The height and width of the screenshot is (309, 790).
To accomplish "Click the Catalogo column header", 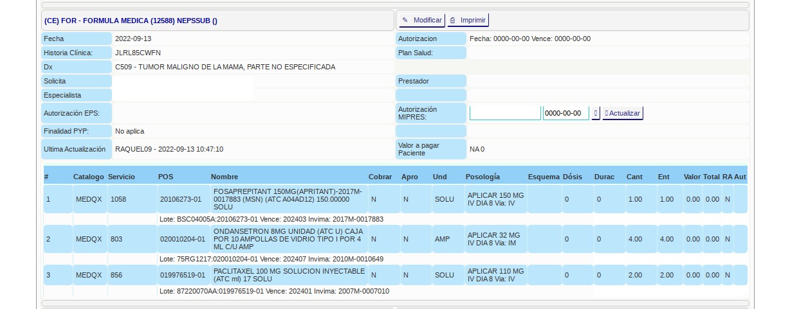I will tap(88, 177).
